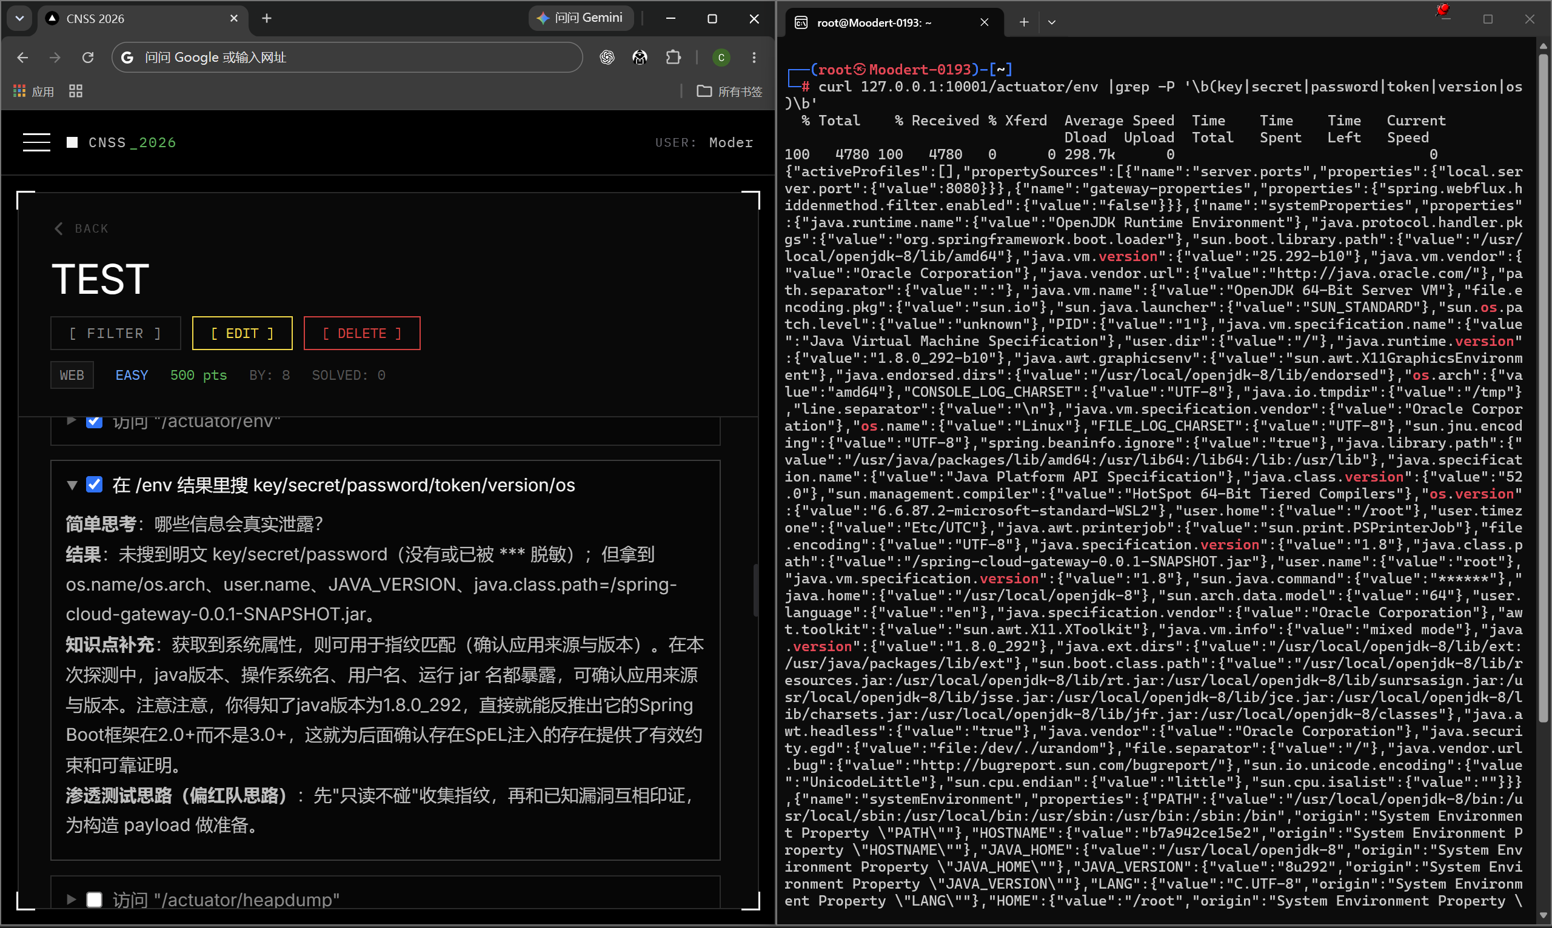This screenshot has height=928, width=1552.
Task: Reload the CNSS 2026 page
Action: coord(88,58)
